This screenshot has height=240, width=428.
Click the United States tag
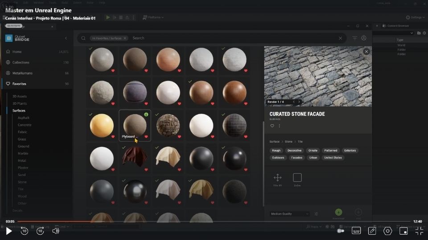click(x=333, y=157)
